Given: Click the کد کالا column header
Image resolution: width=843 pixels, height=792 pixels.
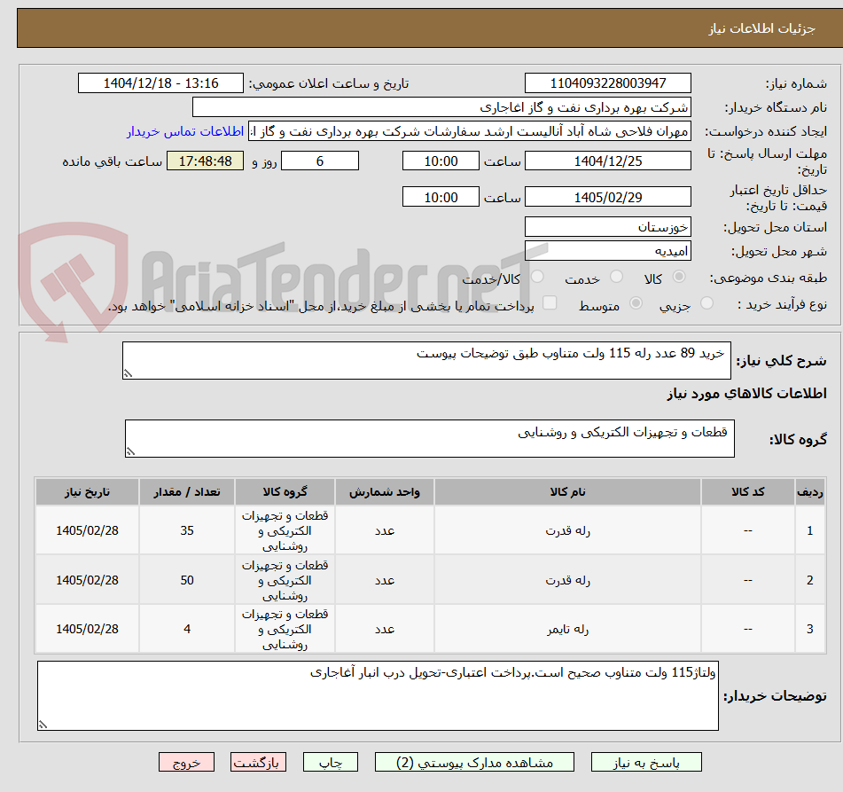Looking at the screenshot, I should pyautogui.click(x=748, y=491).
